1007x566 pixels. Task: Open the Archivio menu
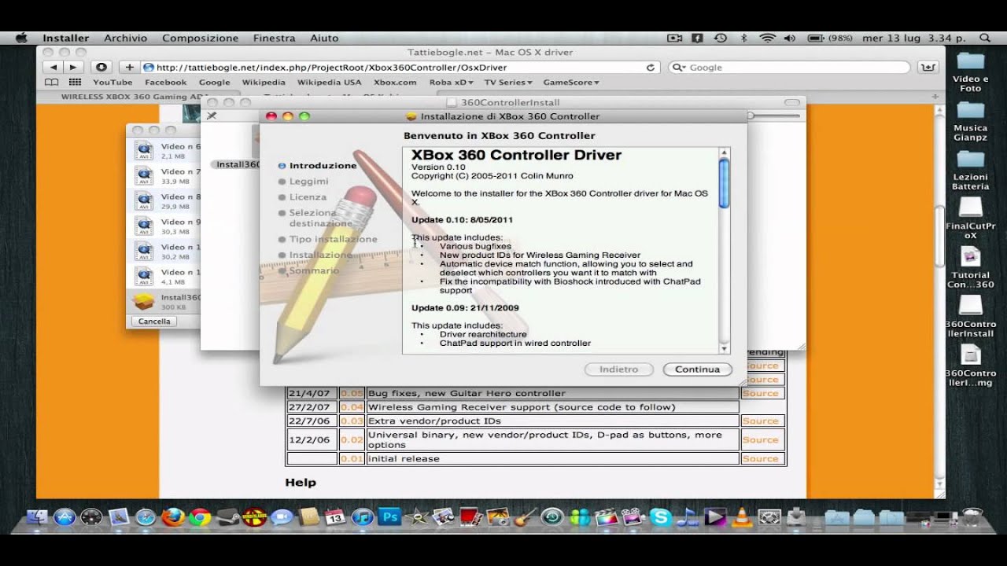(x=125, y=38)
